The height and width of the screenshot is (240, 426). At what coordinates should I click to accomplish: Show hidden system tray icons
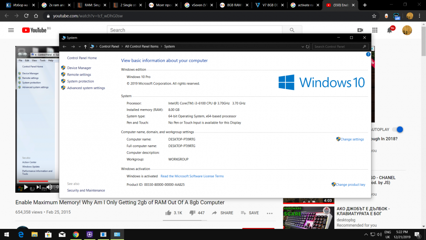point(366,234)
